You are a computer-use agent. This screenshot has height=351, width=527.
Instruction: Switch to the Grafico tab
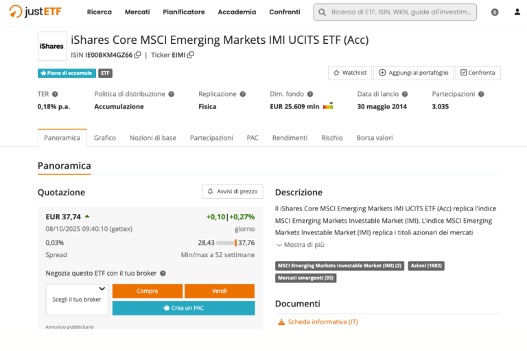click(105, 138)
